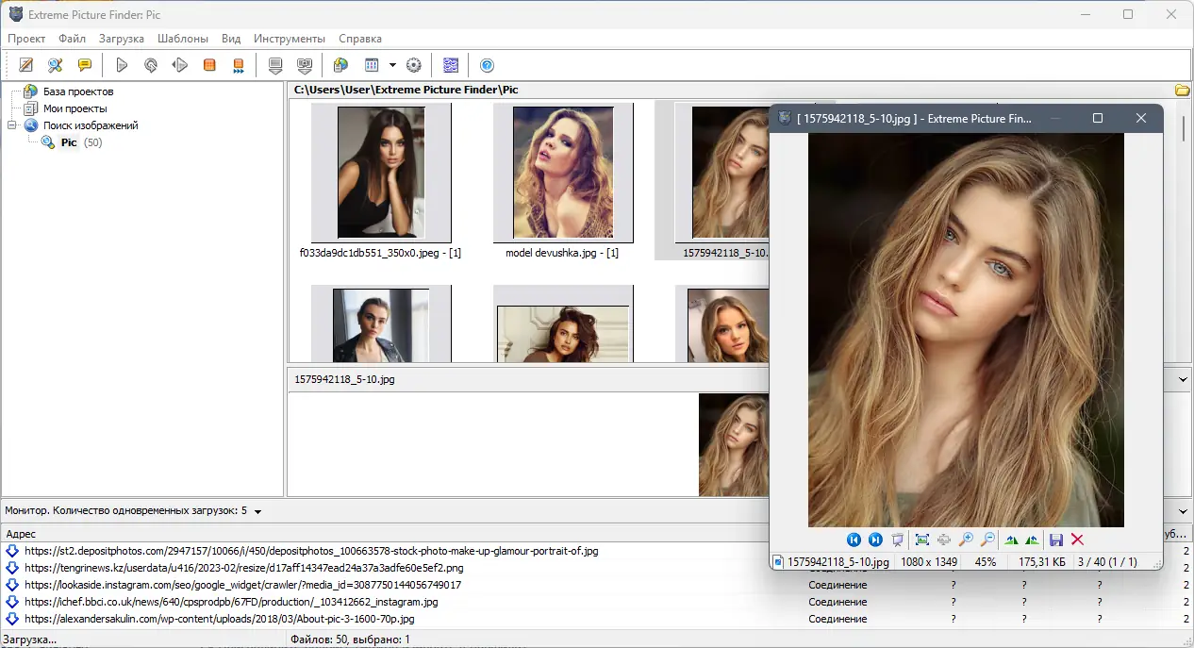This screenshot has width=1194, height=648.
Task: Zoom in on the viewer image
Action: (x=966, y=540)
